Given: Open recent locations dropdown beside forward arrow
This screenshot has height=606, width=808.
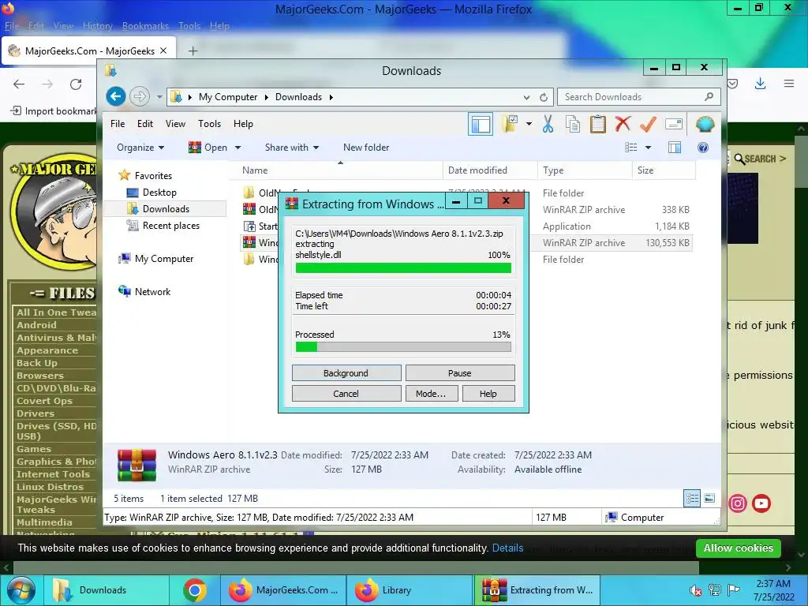Looking at the screenshot, I should pos(159,97).
